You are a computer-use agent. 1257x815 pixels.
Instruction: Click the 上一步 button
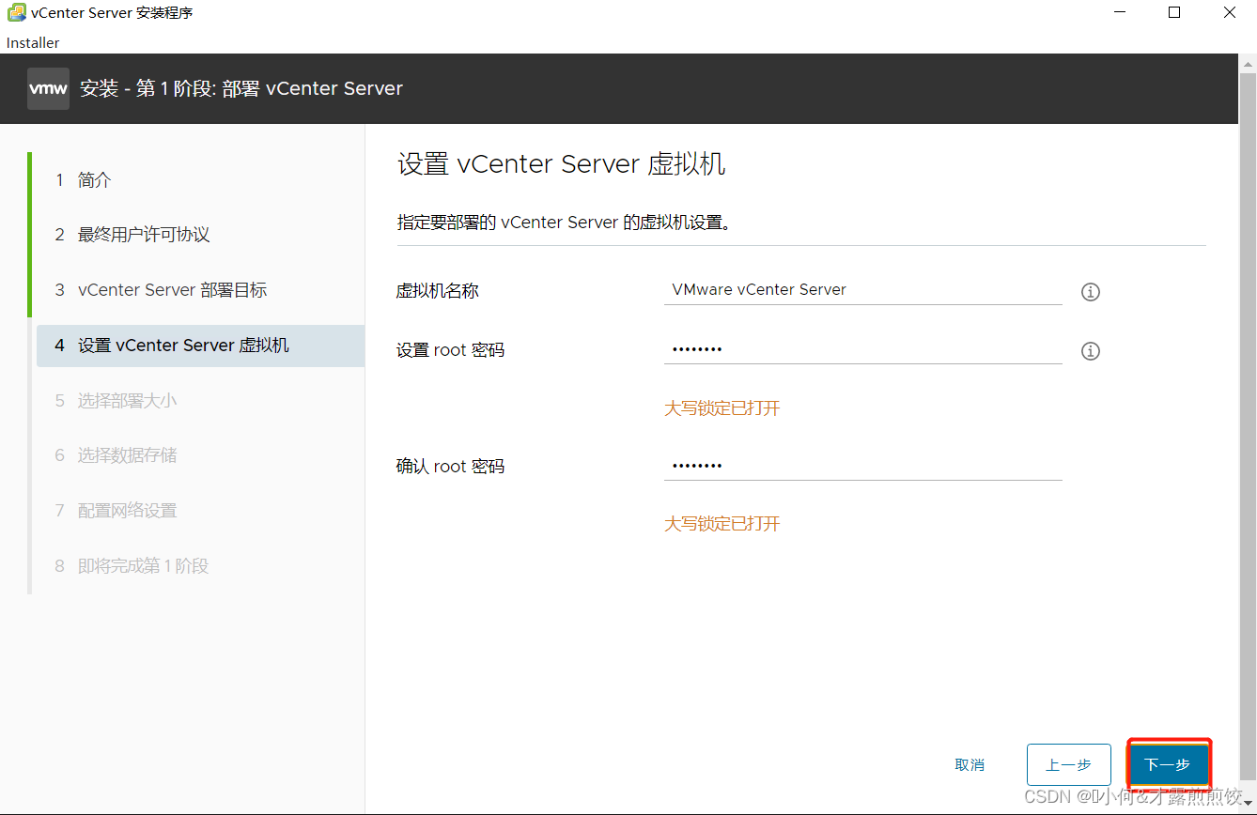(x=1069, y=765)
